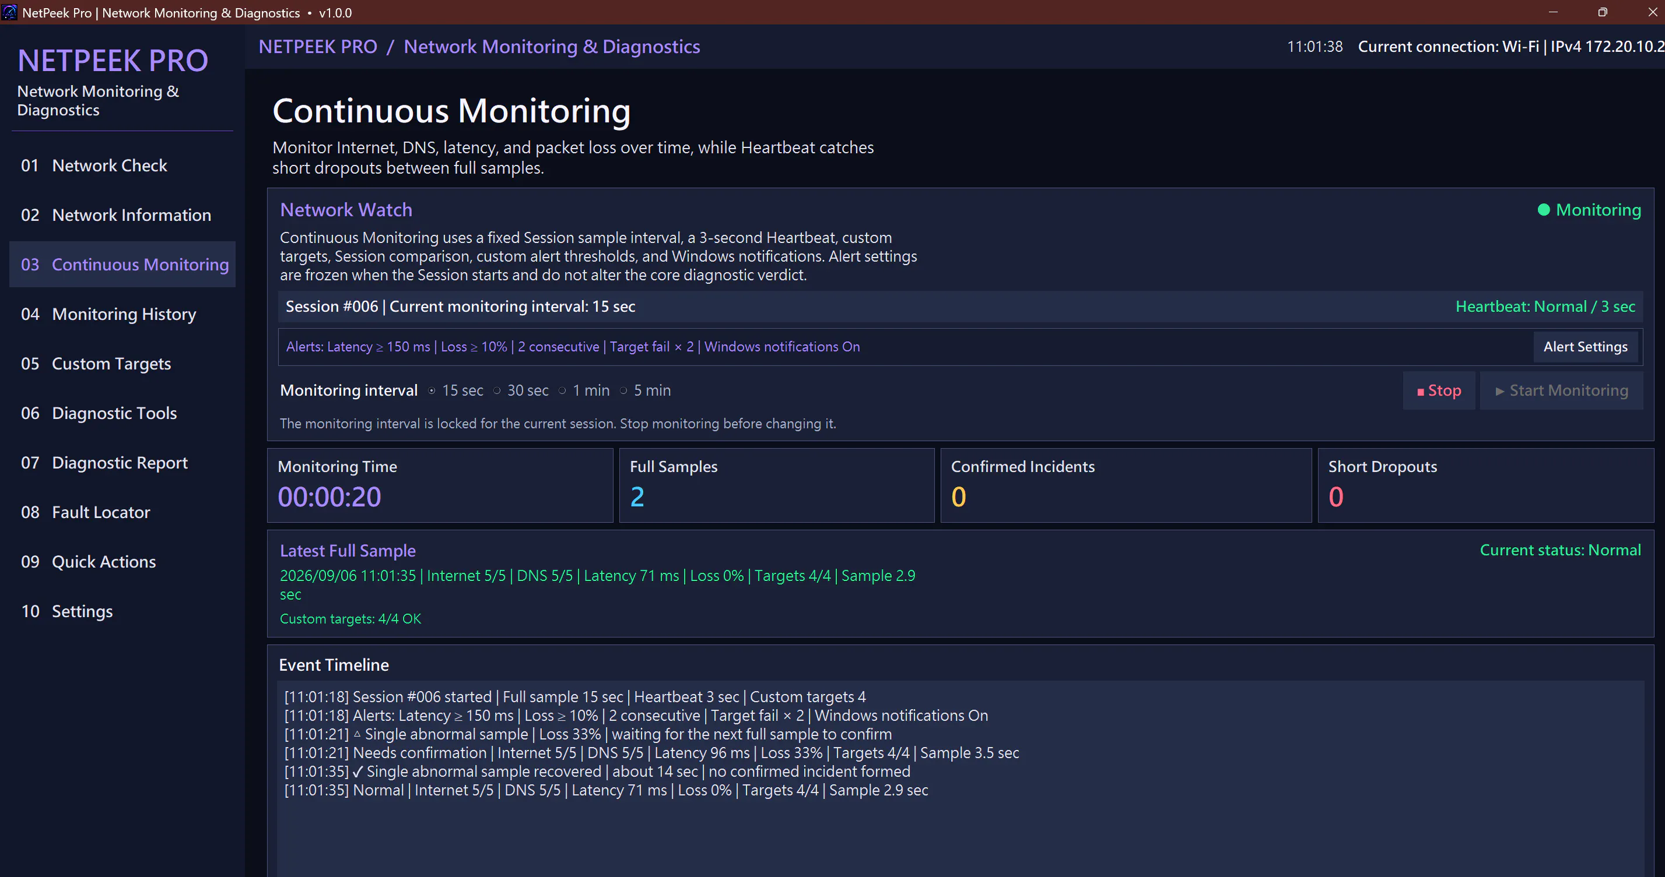Close the NetPeek Pro window
This screenshot has width=1665, height=877.
[x=1652, y=12]
